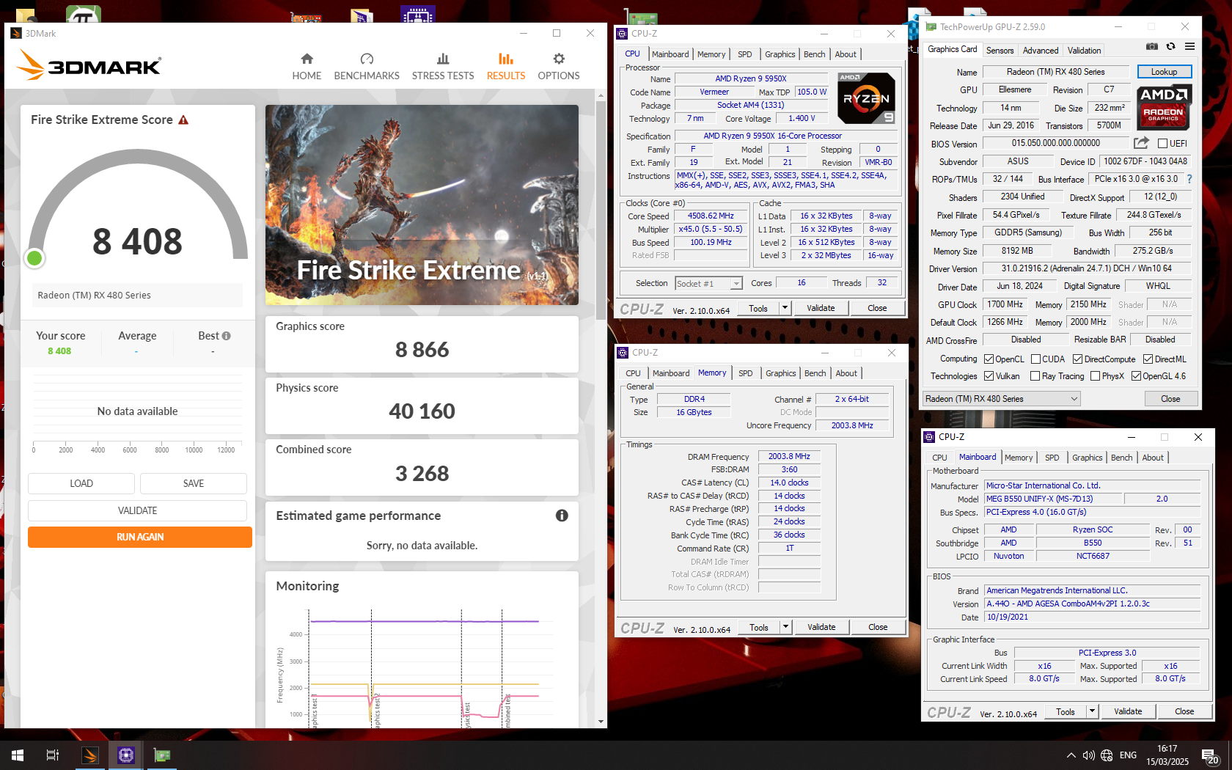This screenshot has width=1232, height=770.
Task: Click the GPU-Z refresh icon
Action: [x=1171, y=46]
